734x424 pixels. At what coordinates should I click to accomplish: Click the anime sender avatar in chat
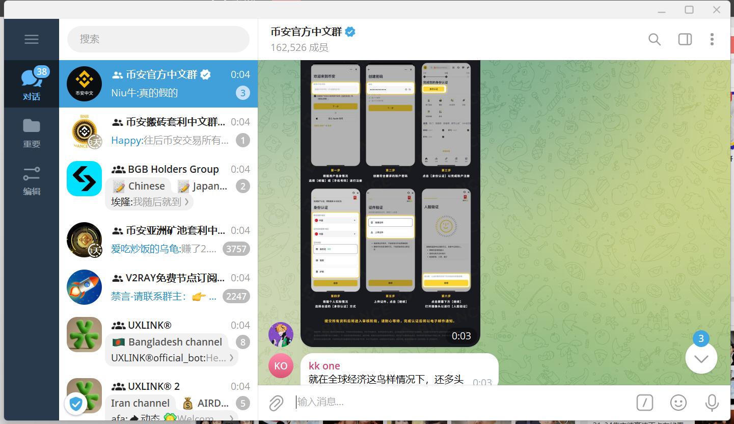point(281,334)
